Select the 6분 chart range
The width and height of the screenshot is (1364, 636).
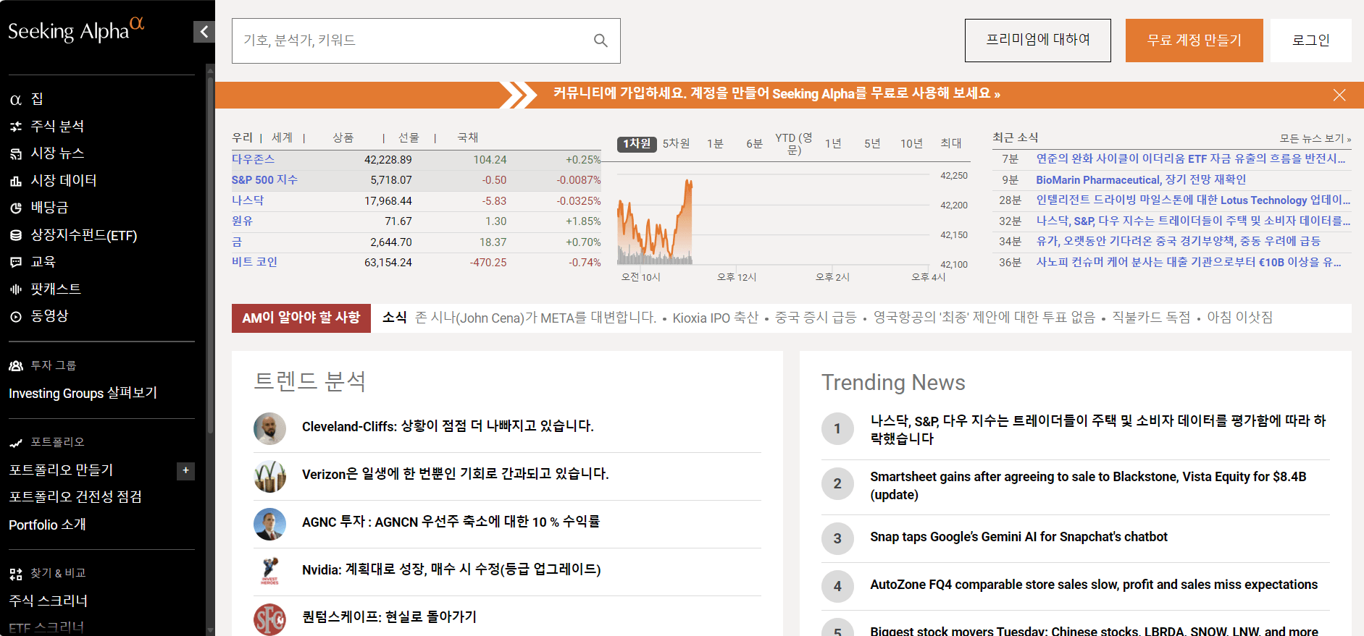(754, 144)
